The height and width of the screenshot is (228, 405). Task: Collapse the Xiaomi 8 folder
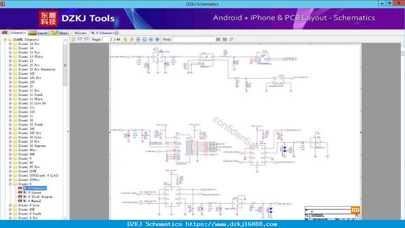pyautogui.click(x=10, y=184)
